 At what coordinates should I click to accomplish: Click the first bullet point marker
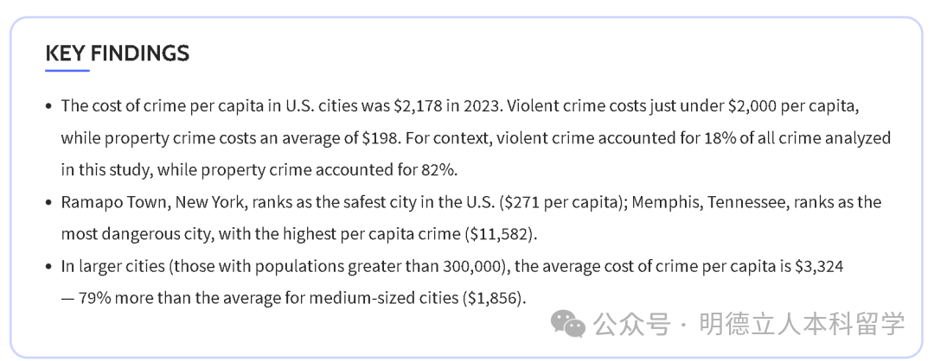pyautogui.click(x=48, y=105)
